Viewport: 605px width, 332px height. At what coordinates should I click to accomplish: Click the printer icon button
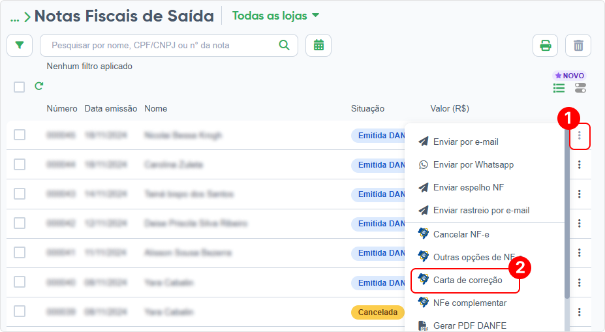pos(546,46)
